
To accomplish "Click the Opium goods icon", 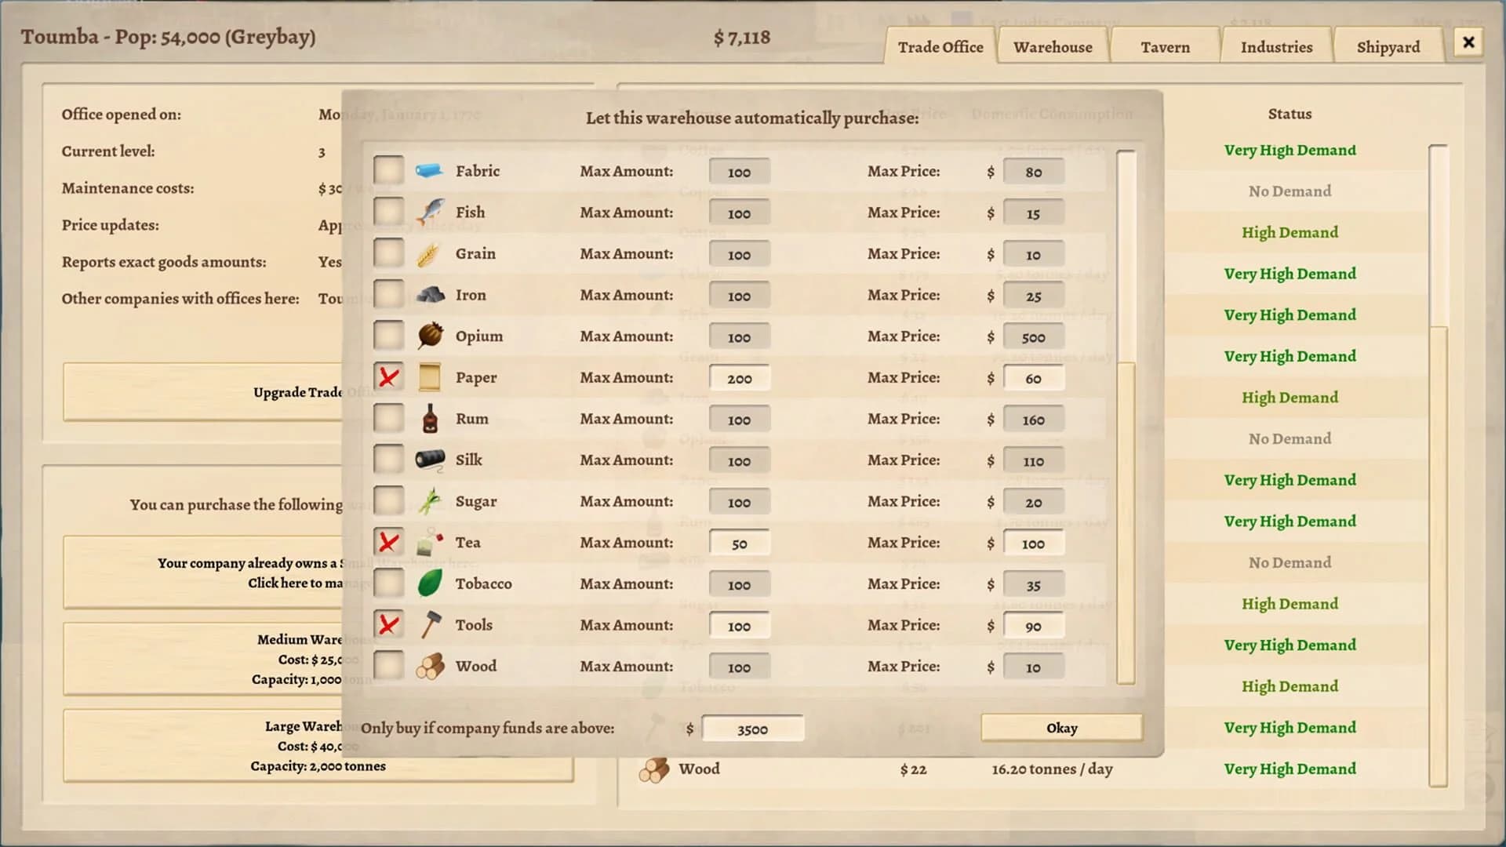I will click(430, 336).
